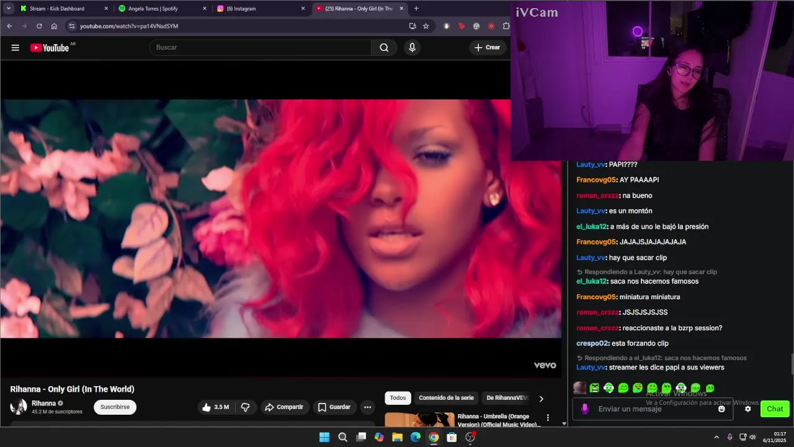This screenshot has height=447, width=794.
Task: Open the Umbrella (Orange Version) video title
Action: pos(499,420)
